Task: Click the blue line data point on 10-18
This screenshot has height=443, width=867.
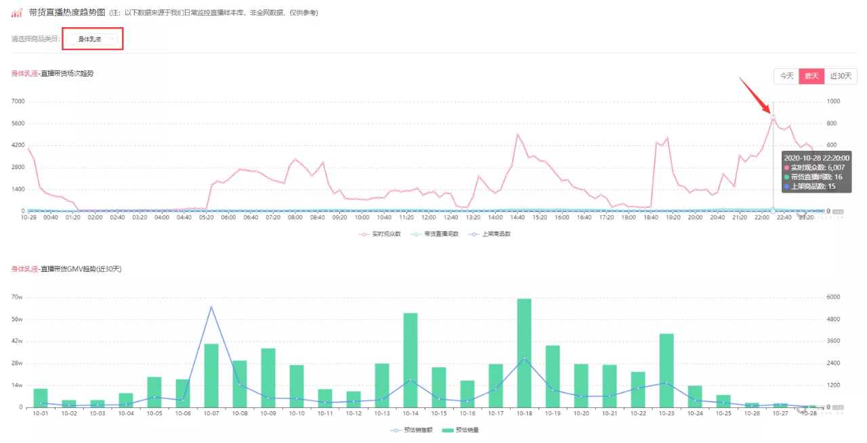Action: [x=524, y=358]
